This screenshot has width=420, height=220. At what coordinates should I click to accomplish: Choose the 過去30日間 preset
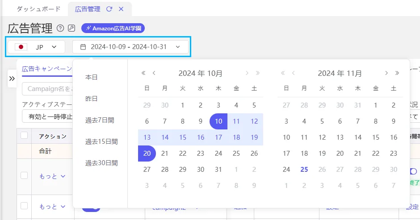[101, 163]
